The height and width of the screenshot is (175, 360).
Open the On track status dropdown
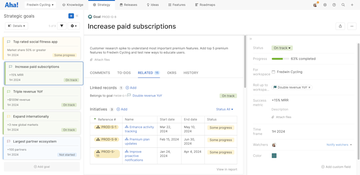coord(282,48)
